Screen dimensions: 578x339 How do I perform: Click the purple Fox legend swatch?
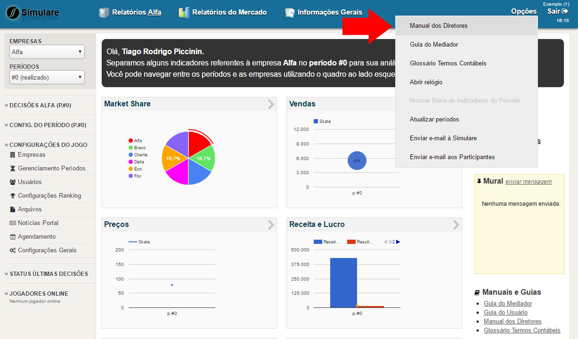point(130,176)
